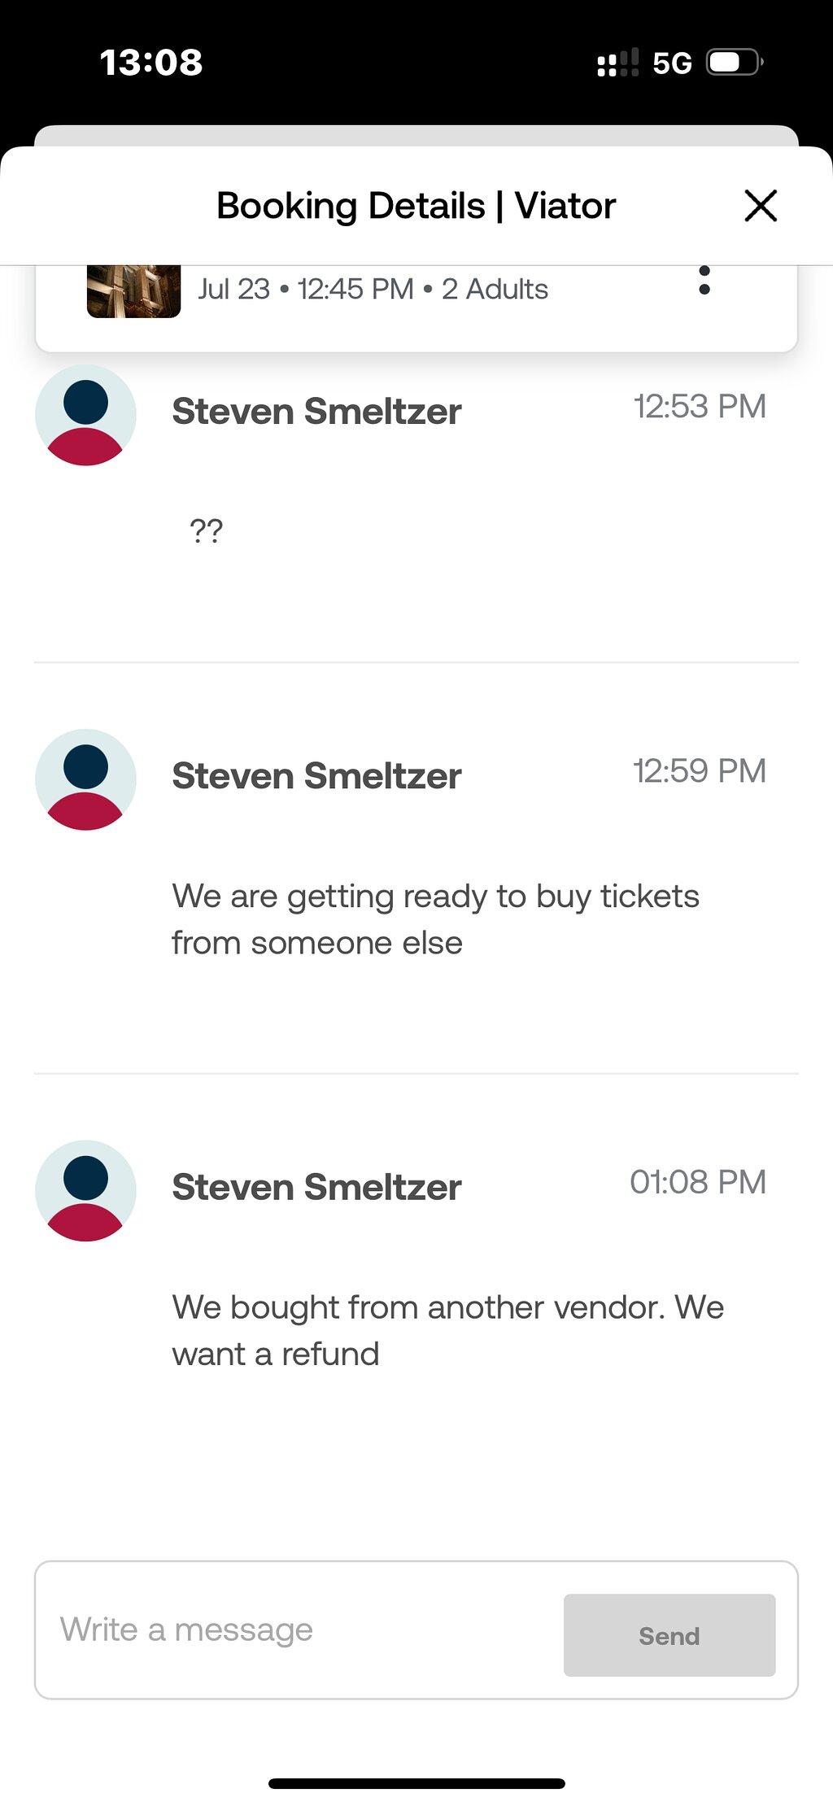Viewport: 833px width, 1806px height.
Task: Open the three-dot booking options menu
Action: (704, 281)
